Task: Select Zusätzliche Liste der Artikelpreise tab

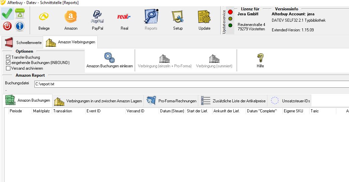Action: pyautogui.click(x=233, y=101)
